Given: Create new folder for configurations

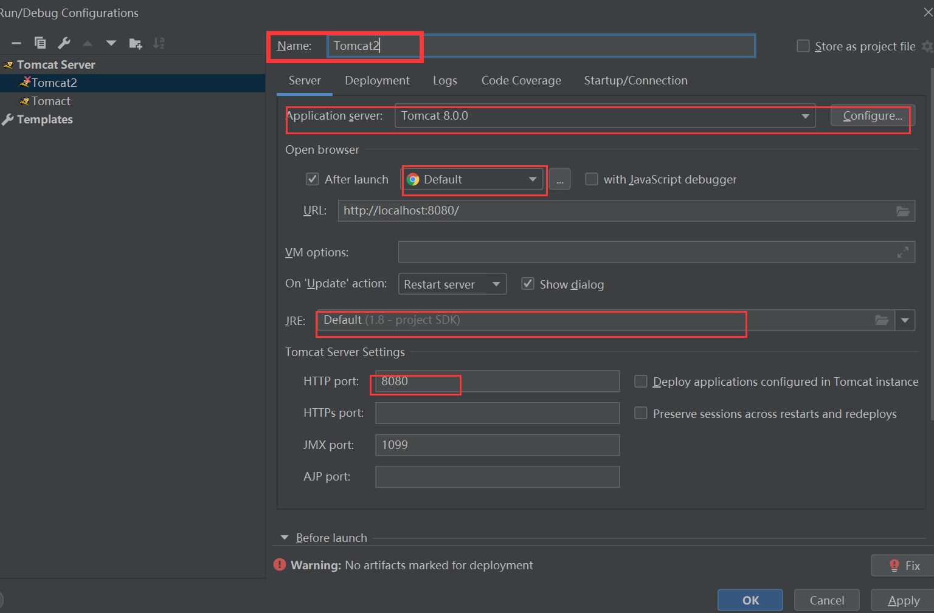Looking at the screenshot, I should (135, 43).
